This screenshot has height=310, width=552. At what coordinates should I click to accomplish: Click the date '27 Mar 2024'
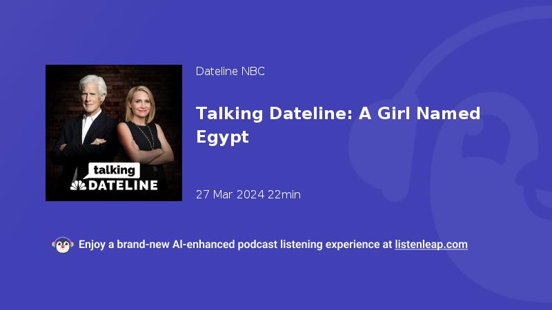[x=230, y=194]
